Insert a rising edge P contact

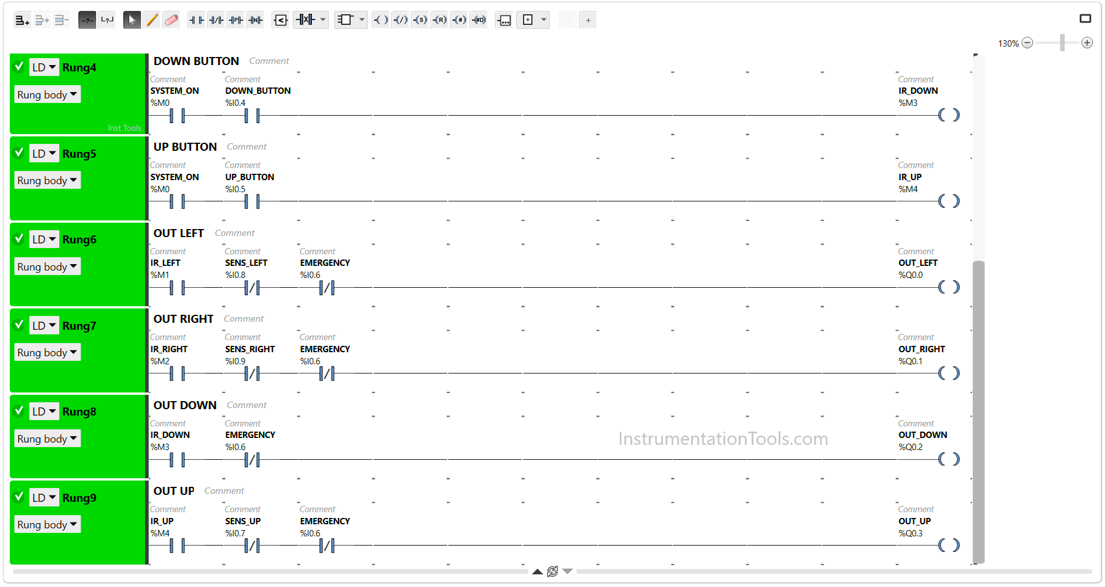coord(236,20)
